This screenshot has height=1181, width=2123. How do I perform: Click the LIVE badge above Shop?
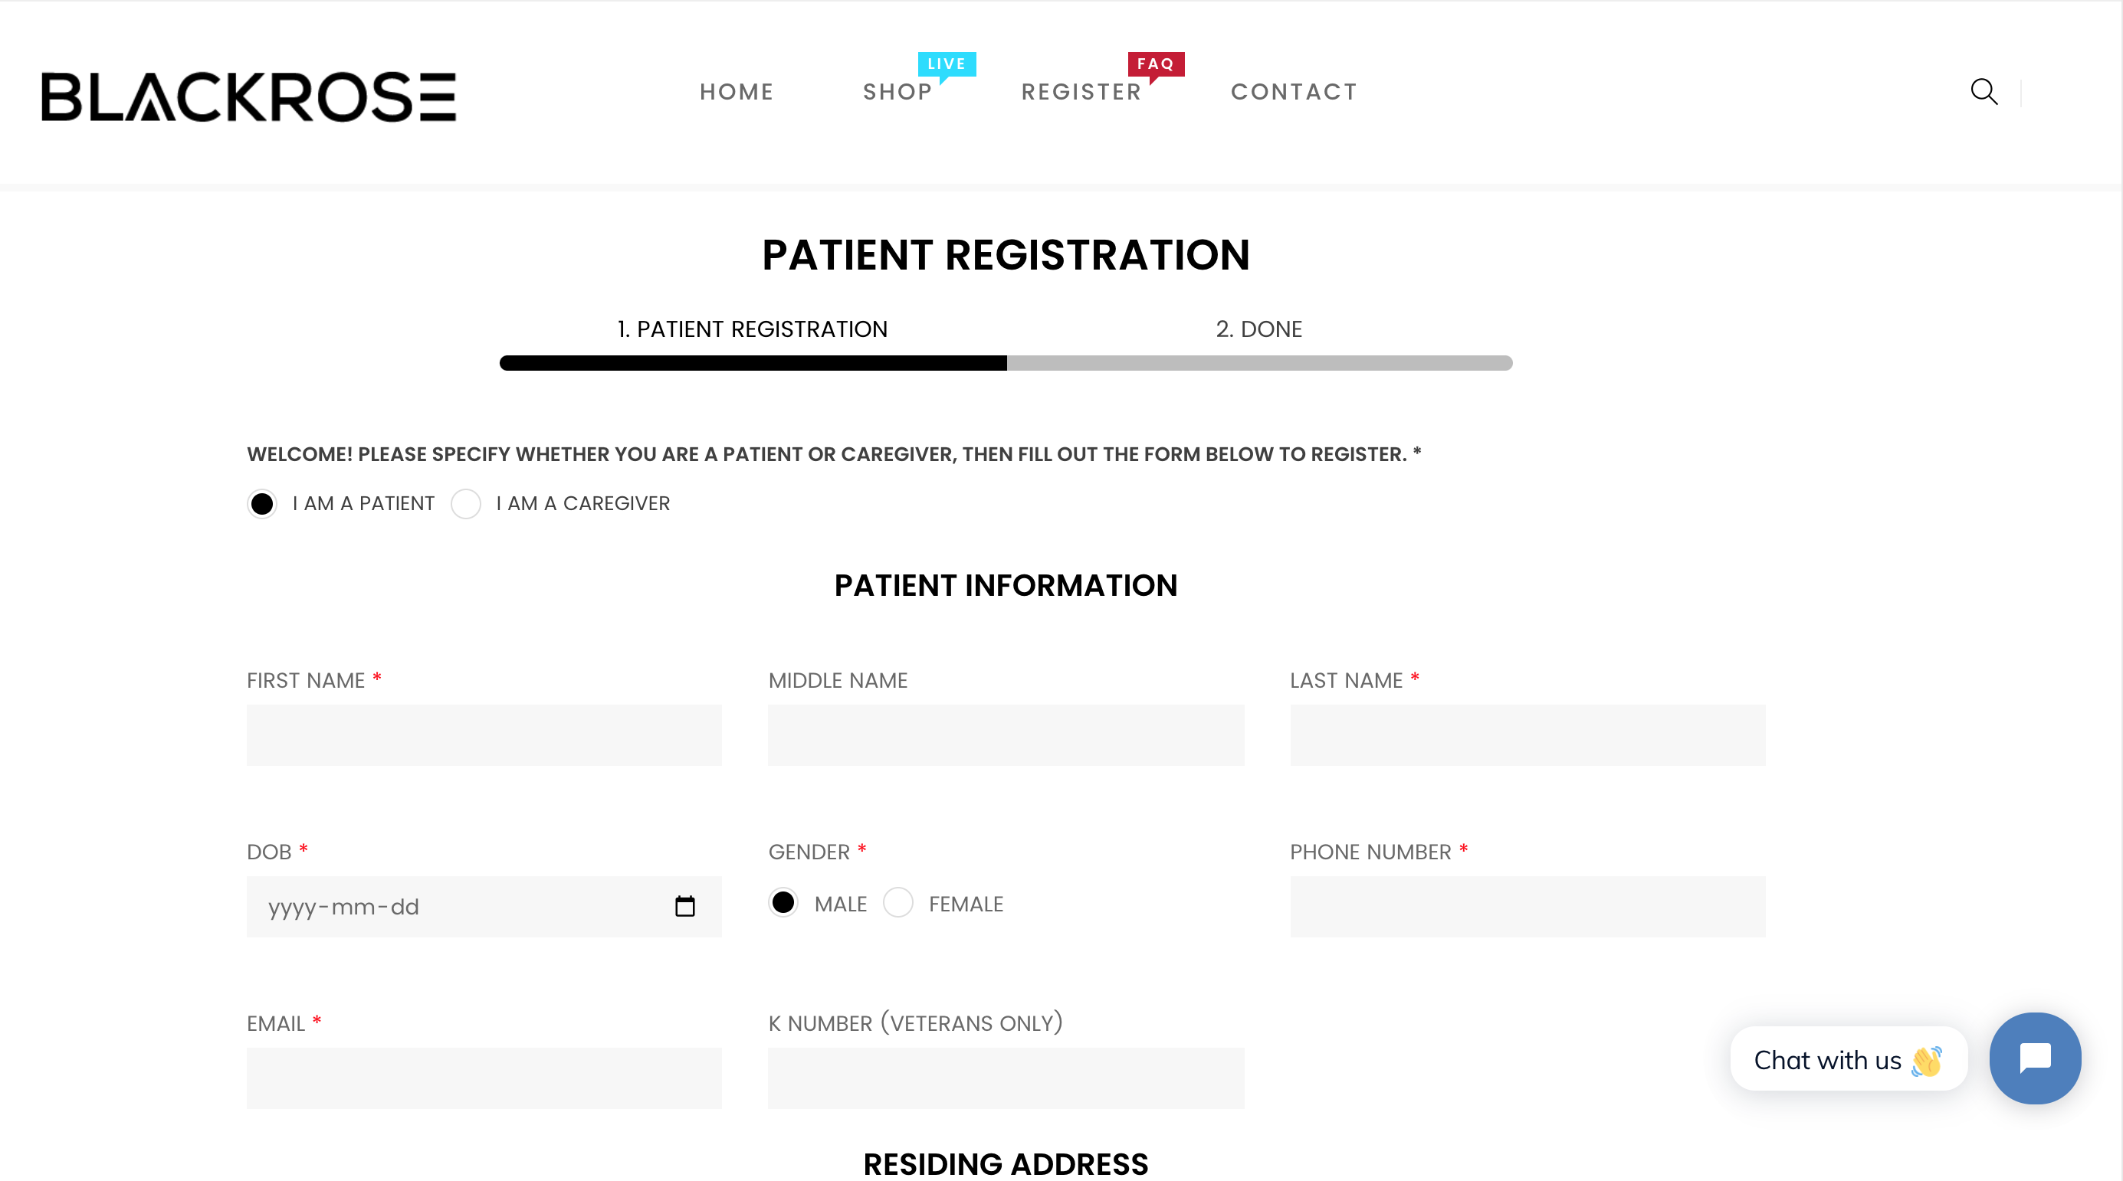point(947,64)
